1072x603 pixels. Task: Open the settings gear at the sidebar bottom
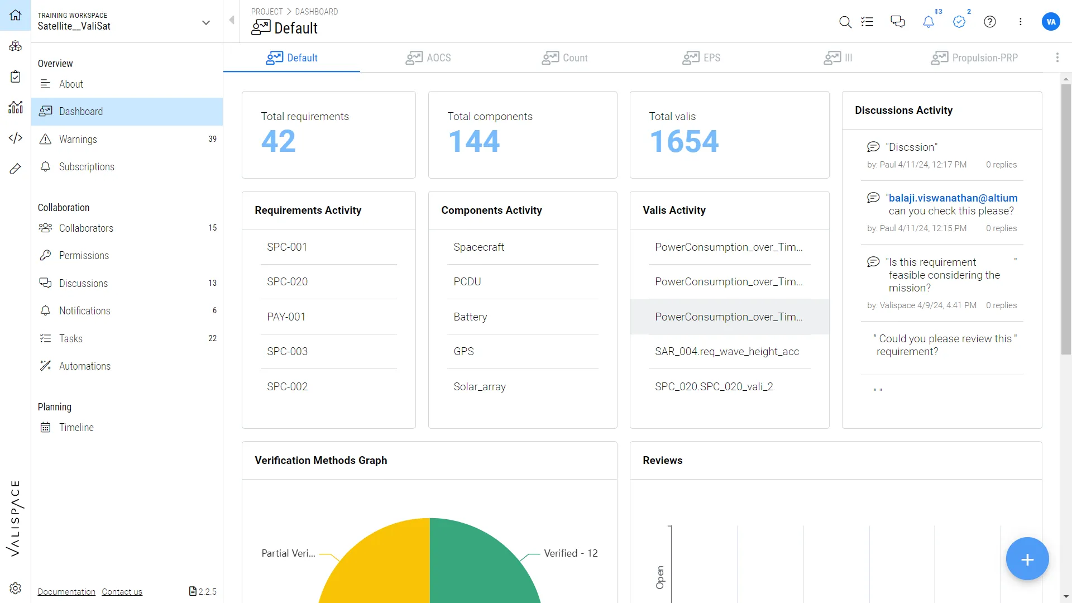coord(16,588)
